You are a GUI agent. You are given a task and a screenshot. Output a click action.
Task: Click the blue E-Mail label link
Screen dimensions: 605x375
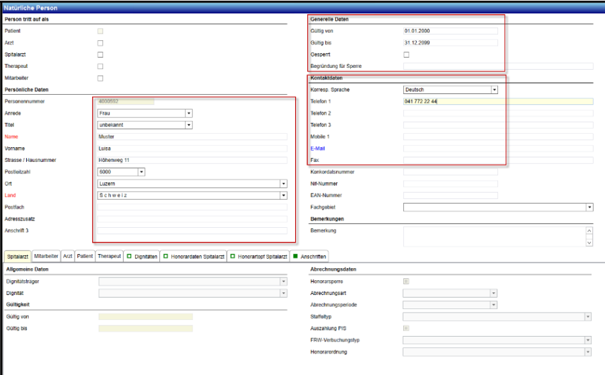tap(319, 149)
